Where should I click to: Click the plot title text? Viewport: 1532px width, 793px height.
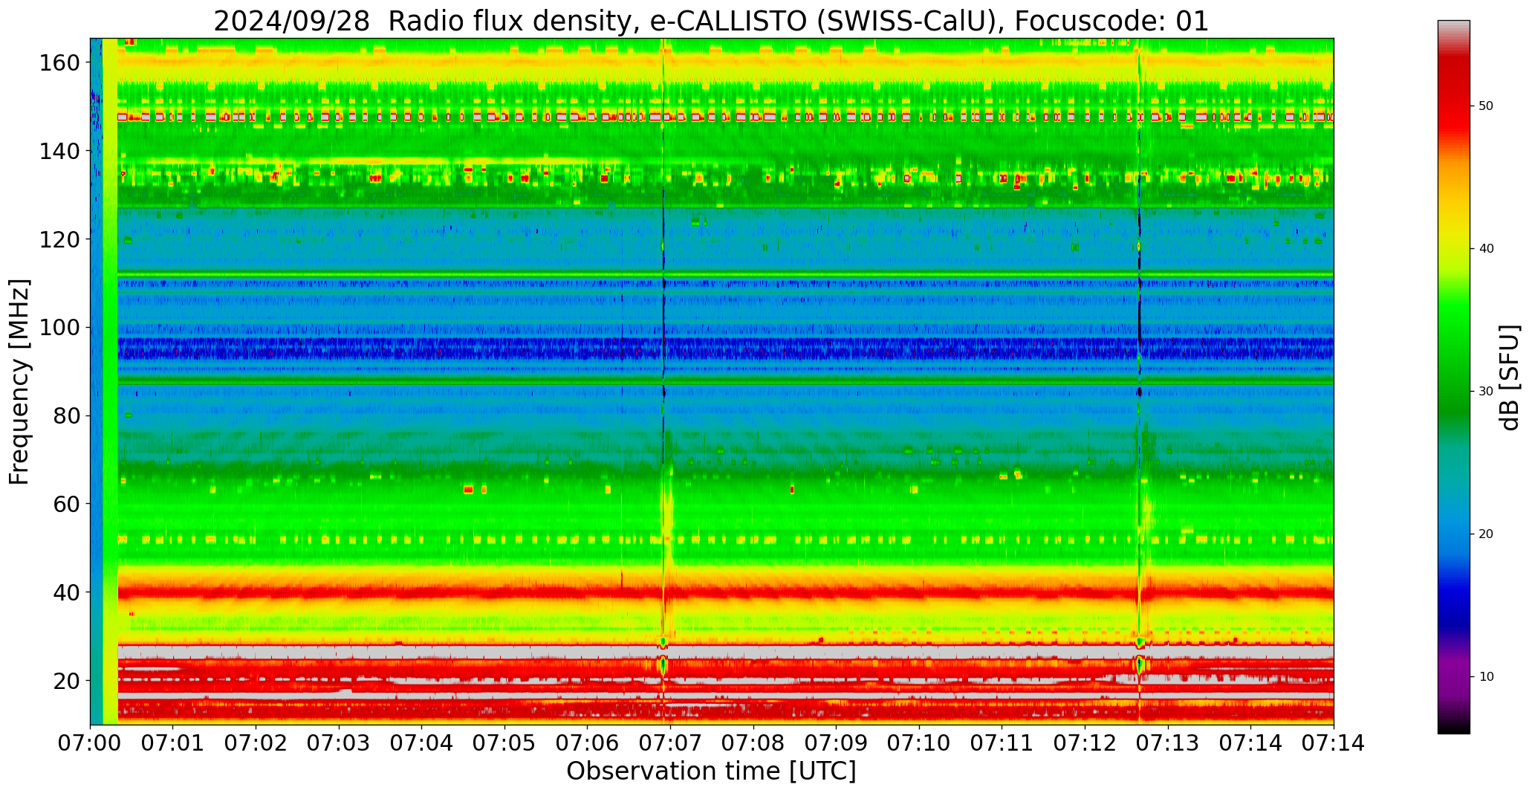(x=711, y=21)
